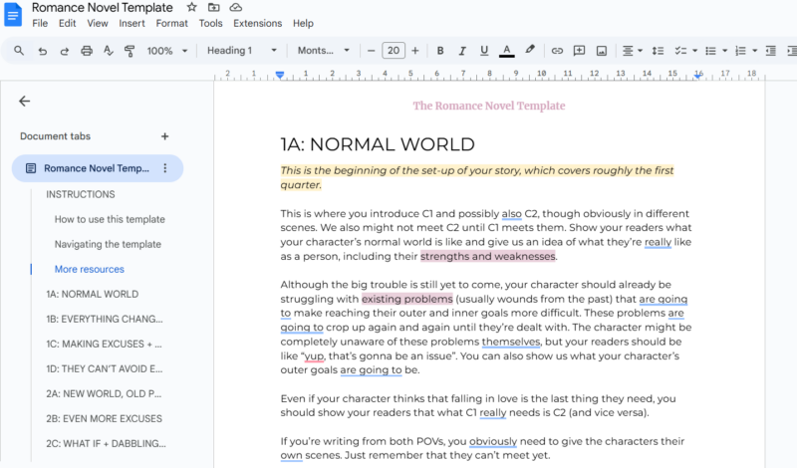Click the left indent marker on the ruler
This screenshot has height=468, width=797.
tap(280, 76)
